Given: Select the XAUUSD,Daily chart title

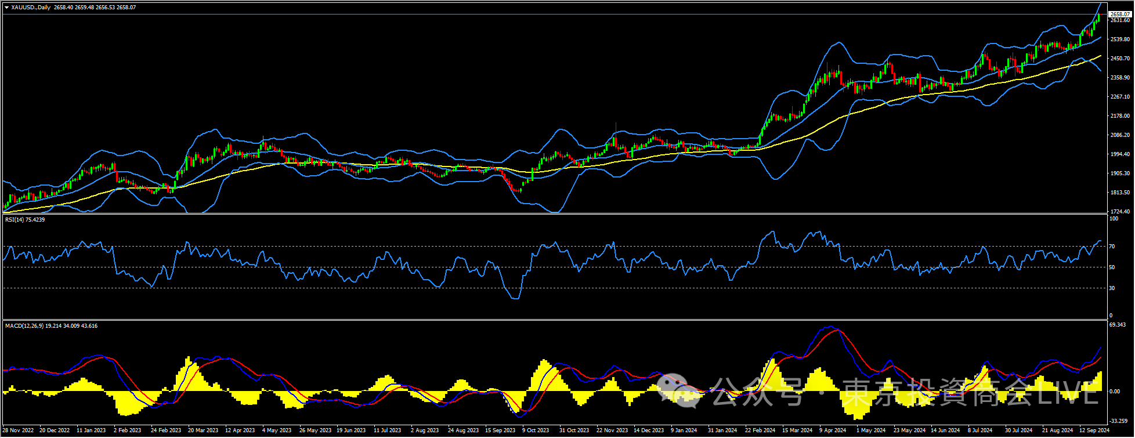Looking at the screenshot, I should 31,8.
